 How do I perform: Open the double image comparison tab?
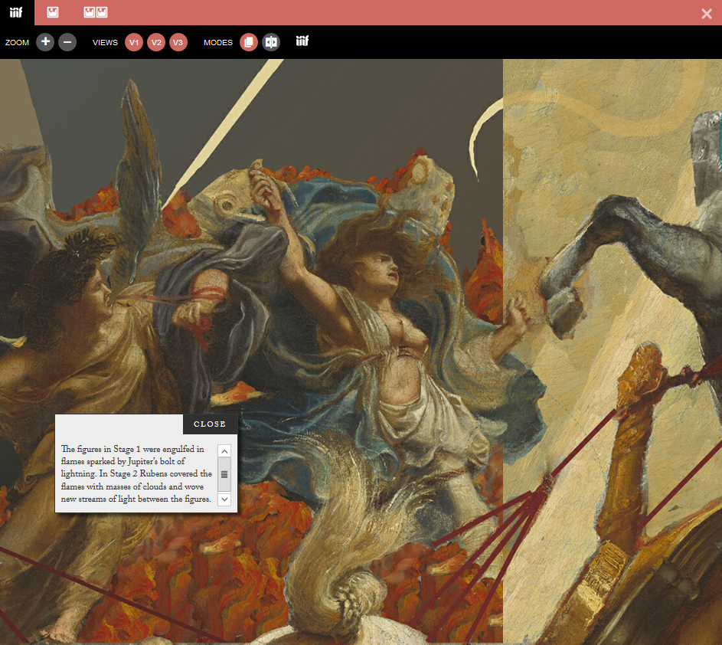pos(96,12)
